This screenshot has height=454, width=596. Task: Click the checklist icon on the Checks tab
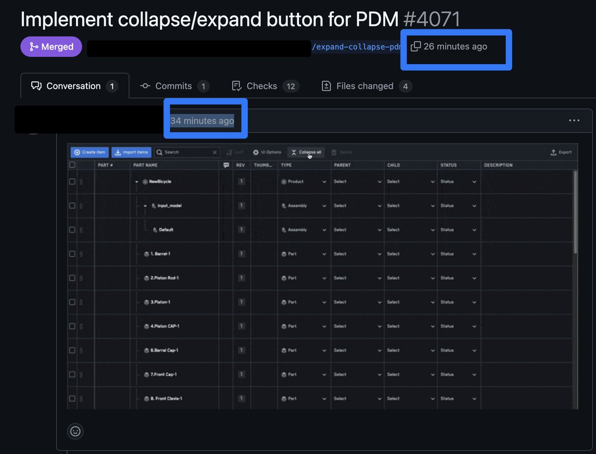(237, 86)
